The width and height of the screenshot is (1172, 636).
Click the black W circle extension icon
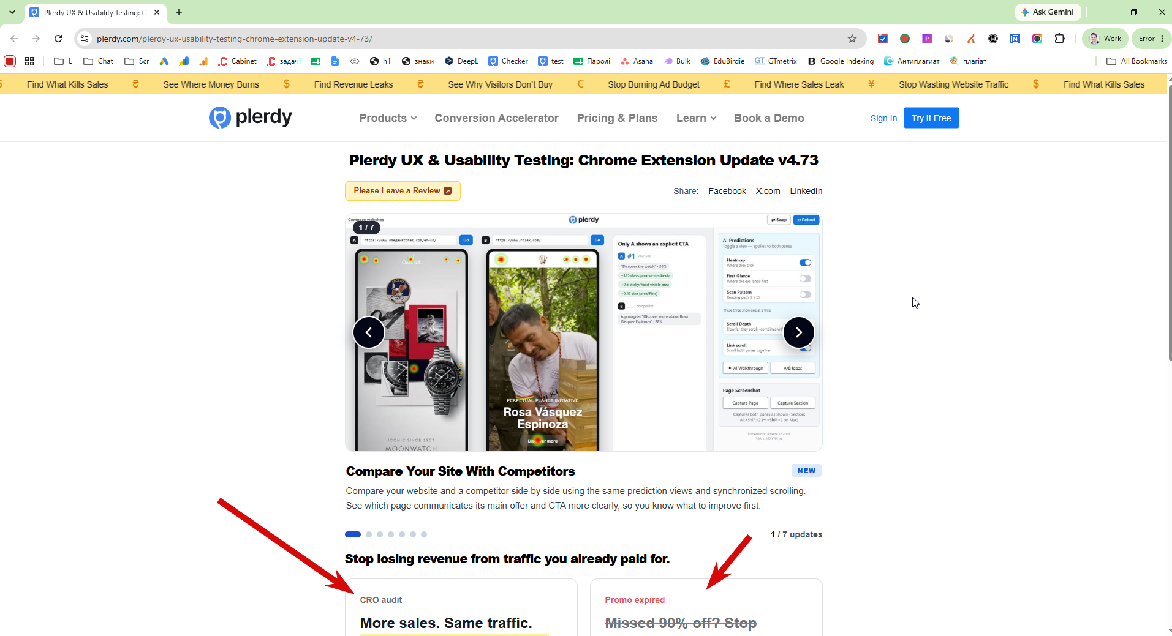pos(993,39)
